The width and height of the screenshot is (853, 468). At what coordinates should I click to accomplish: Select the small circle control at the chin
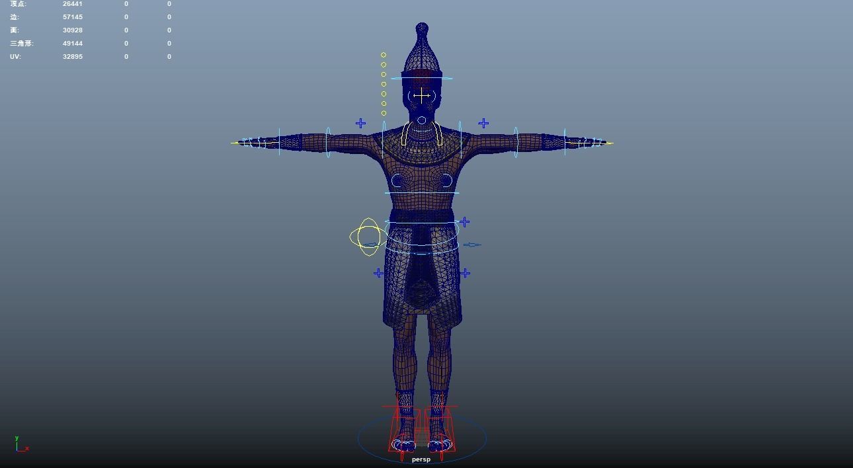tap(422, 121)
